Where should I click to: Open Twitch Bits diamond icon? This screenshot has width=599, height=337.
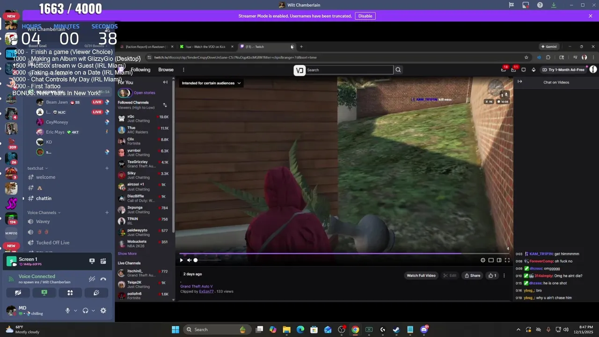533,70
